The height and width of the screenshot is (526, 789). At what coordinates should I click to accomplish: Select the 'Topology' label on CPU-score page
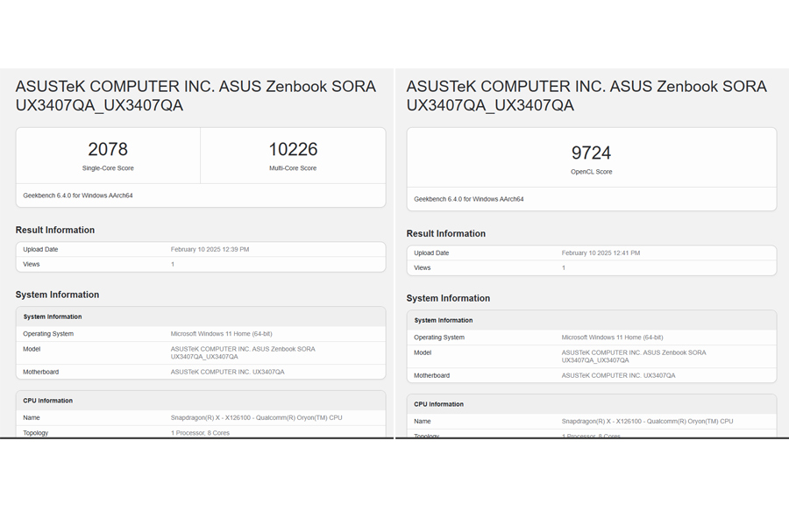(36, 433)
